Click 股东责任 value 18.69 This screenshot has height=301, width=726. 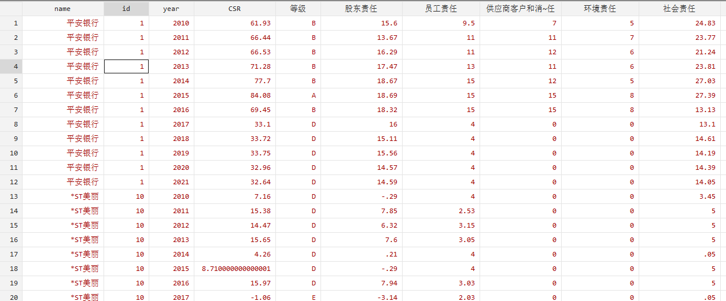point(387,95)
